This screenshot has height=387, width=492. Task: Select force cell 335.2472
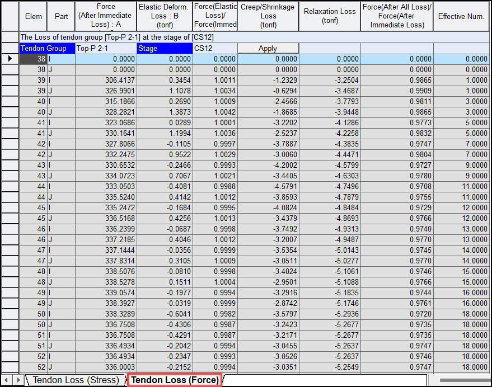(x=106, y=207)
